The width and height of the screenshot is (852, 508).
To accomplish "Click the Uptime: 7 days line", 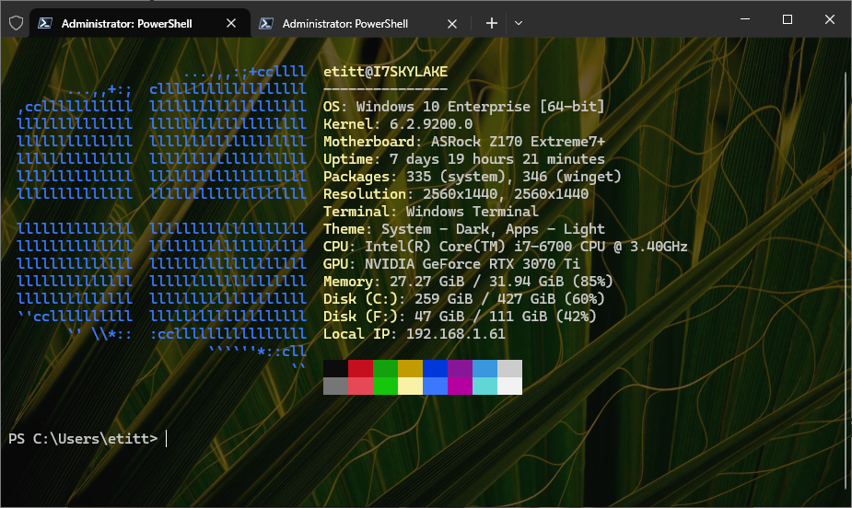I will 464,159.
